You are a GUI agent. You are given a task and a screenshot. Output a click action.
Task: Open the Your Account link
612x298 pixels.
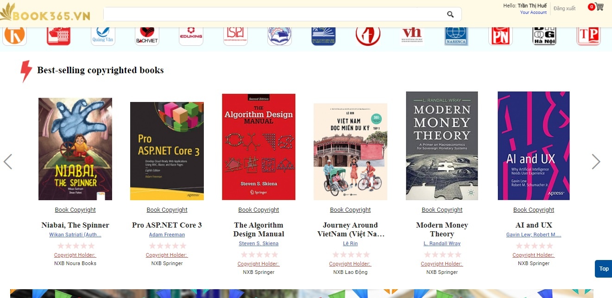pyautogui.click(x=533, y=13)
